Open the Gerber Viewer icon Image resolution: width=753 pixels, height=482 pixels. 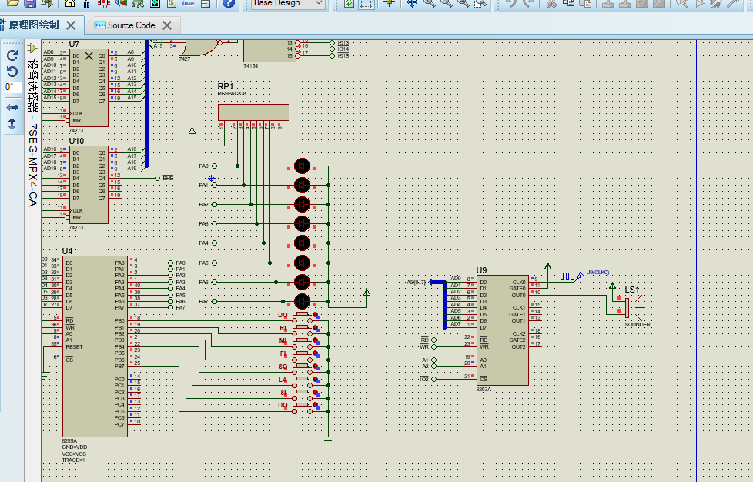pyautogui.click(x=138, y=3)
